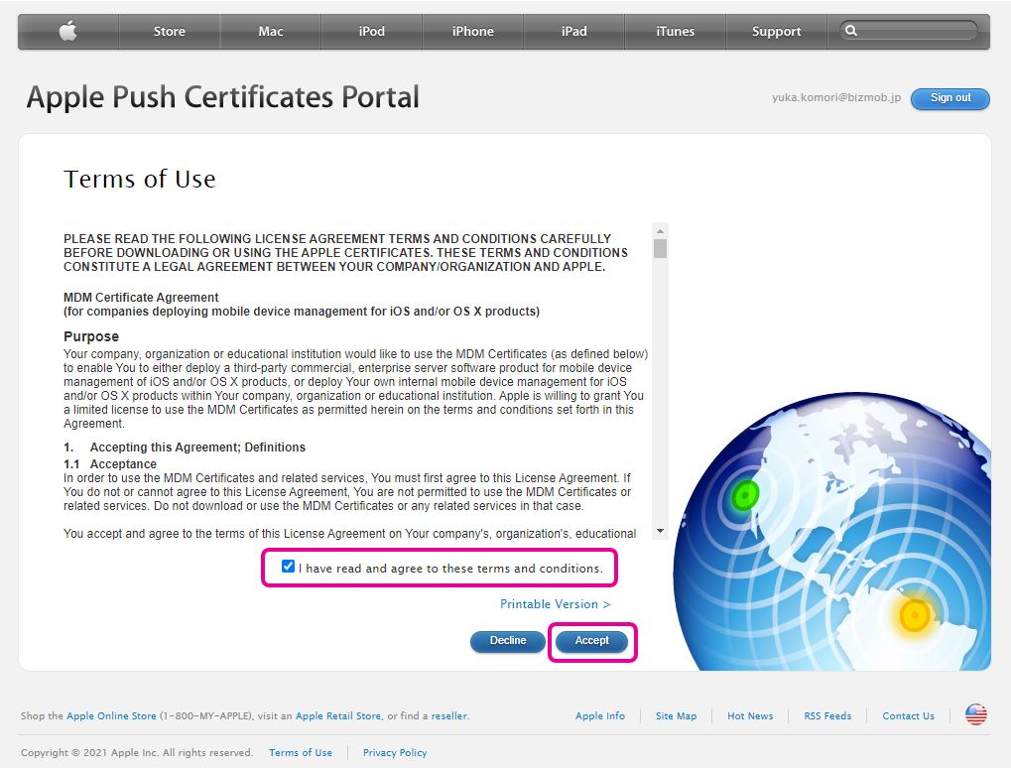Open the Support page
Image resolution: width=1011 pixels, height=768 pixels.
(776, 32)
